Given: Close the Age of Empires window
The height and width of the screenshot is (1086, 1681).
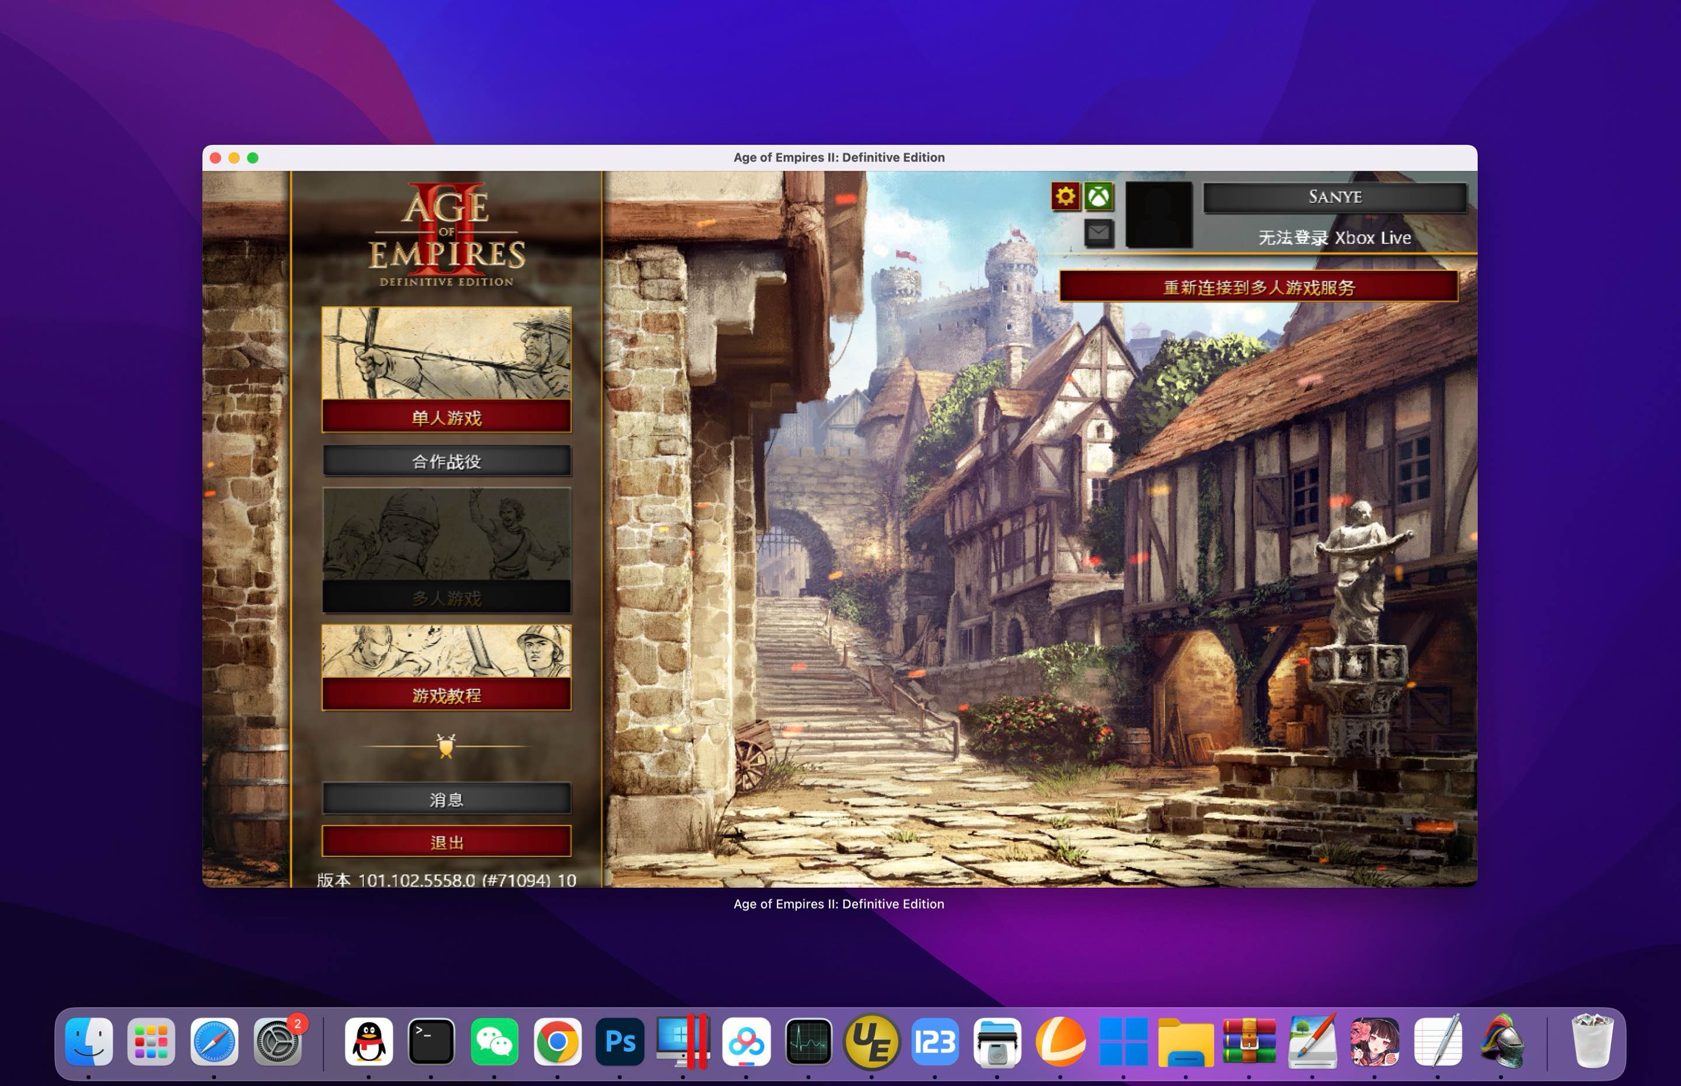Looking at the screenshot, I should 215,158.
